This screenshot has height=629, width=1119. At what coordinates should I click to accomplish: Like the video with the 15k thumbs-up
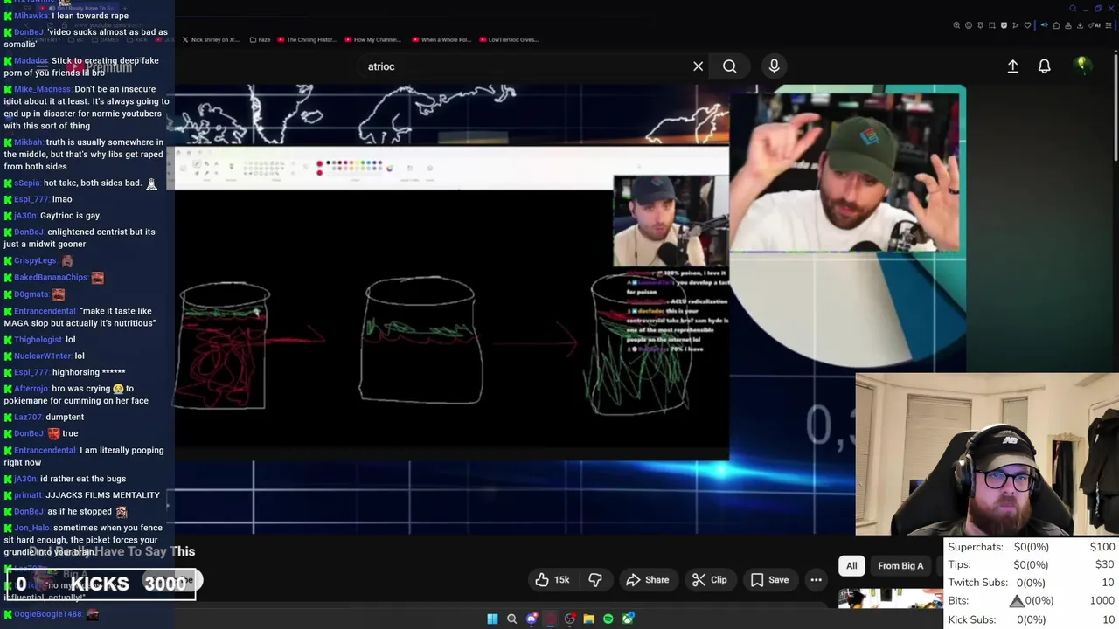point(552,580)
